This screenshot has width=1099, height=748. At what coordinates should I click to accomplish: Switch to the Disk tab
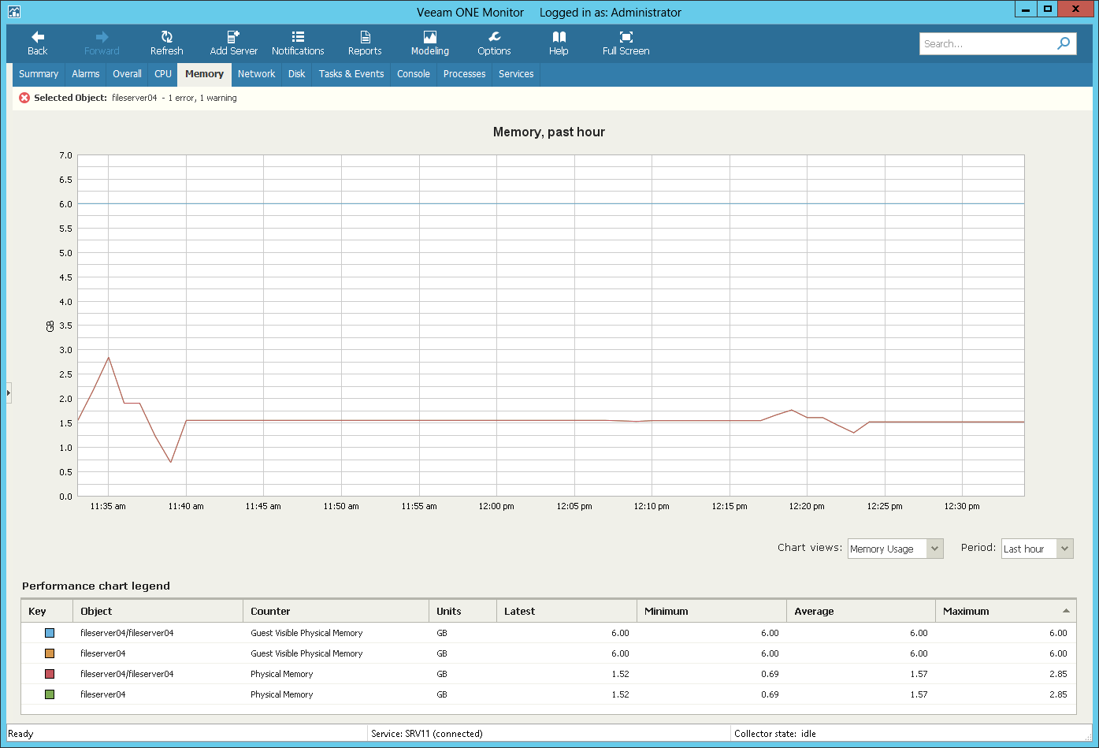click(297, 74)
